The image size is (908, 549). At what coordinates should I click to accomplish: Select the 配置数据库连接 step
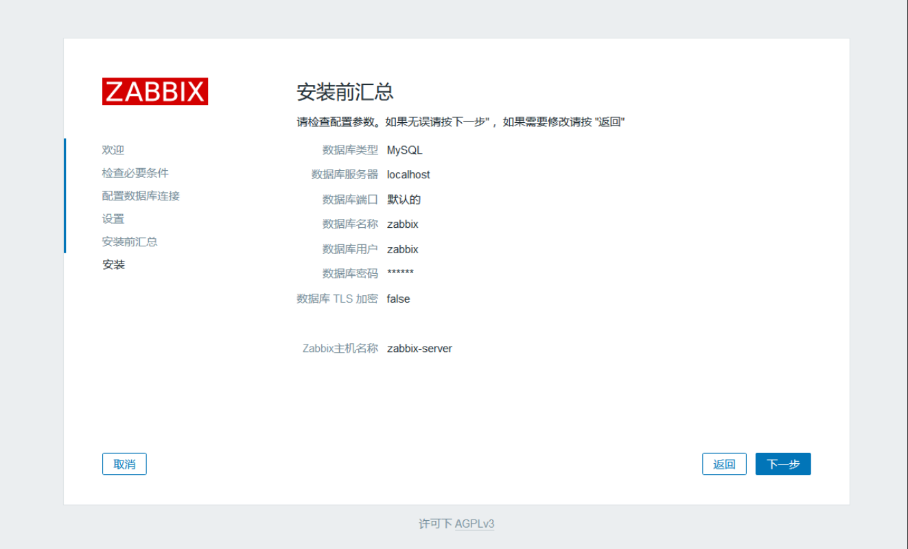(x=141, y=196)
